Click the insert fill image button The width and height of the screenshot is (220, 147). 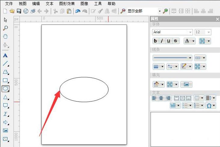point(186,84)
